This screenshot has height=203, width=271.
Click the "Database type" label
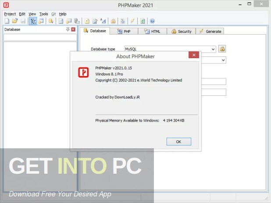pyautogui.click(x=103, y=49)
